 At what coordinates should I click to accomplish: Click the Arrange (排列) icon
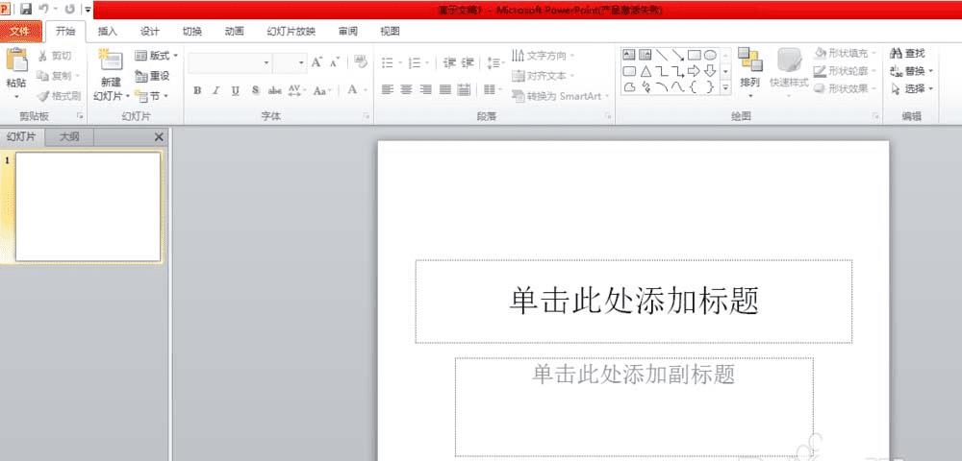pyautogui.click(x=749, y=60)
